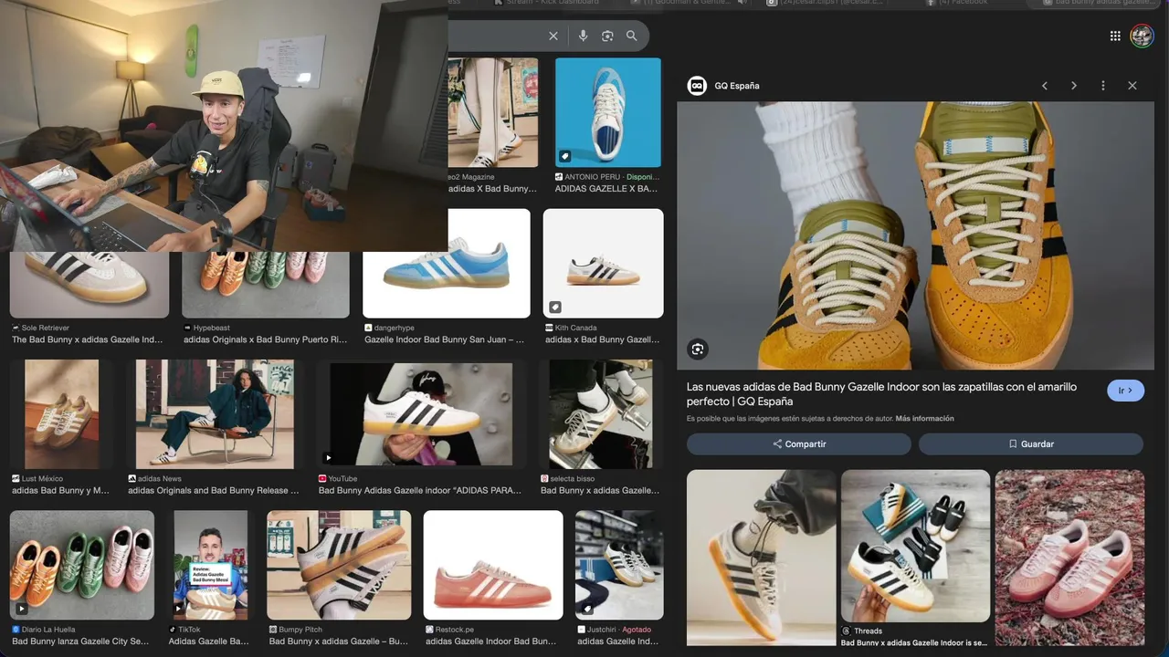The height and width of the screenshot is (657, 1169).
Task: Click the YouTube source favicon
Action: tap(322, 478)
